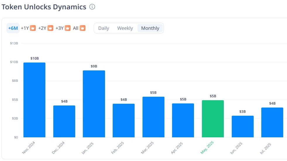The height and width of the screenshot is (161, 287).
Task: Switch to the Weekly view tab
Action: 125,28
